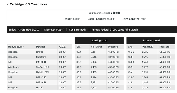Click starting pressure 44,200 PSI cell
Image resolution: width=177 pixels, height=93 pixels.
pos(115,62)
